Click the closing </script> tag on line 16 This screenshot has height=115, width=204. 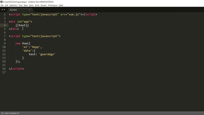tap(16, 69)
